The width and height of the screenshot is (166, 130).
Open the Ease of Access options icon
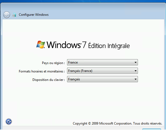[x=9, y=122]
